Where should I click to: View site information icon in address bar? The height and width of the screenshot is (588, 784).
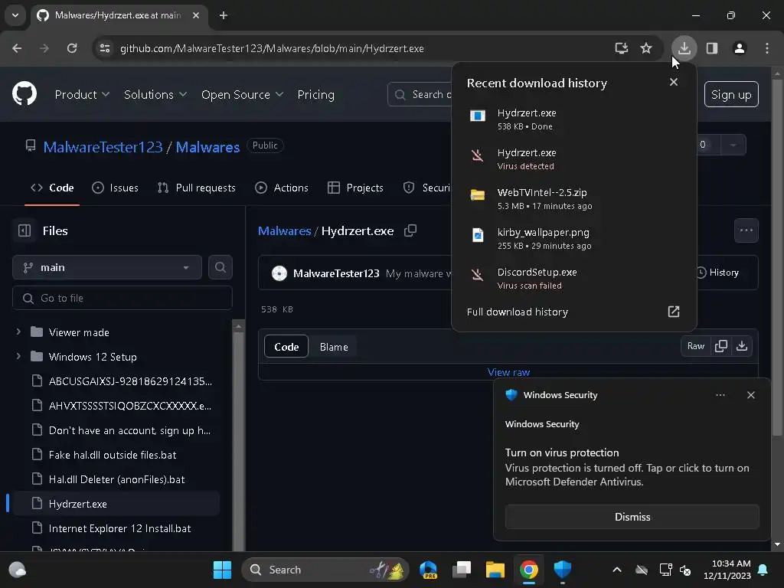coord(105,48)
